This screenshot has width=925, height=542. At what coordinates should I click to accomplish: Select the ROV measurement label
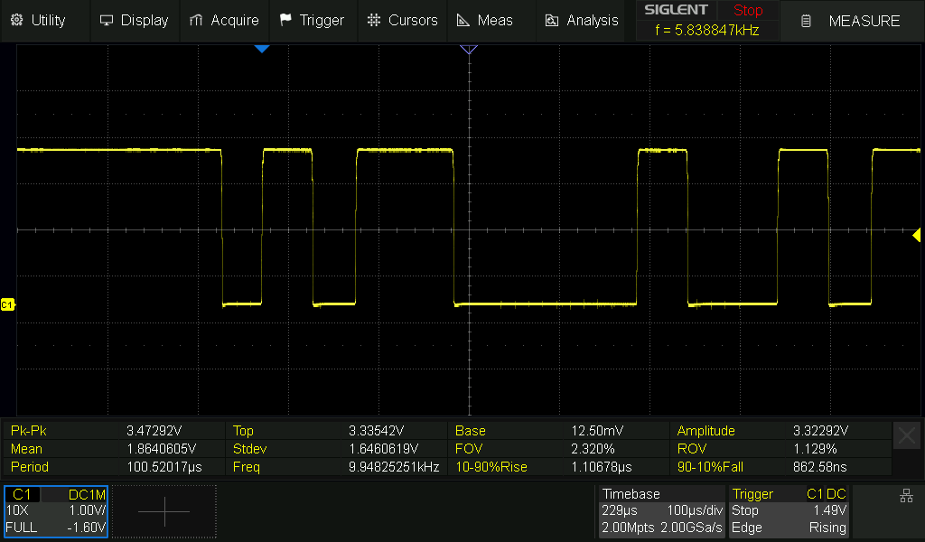(x=691, y=449)
